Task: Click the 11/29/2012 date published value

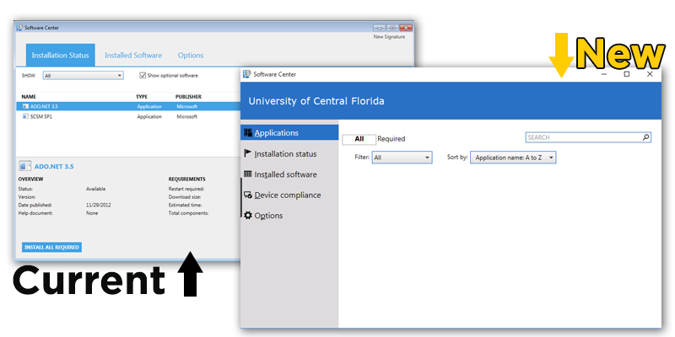Action: [x=98, y=205]
